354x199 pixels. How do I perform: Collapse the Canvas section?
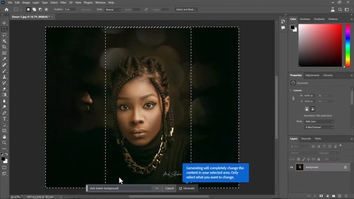291,90
